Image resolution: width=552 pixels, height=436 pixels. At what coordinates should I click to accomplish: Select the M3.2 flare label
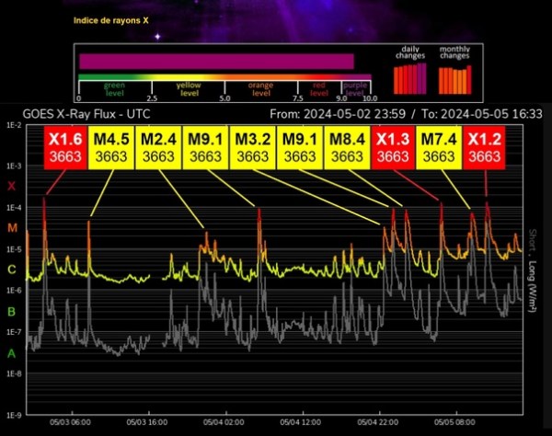[x=253, y=147]
